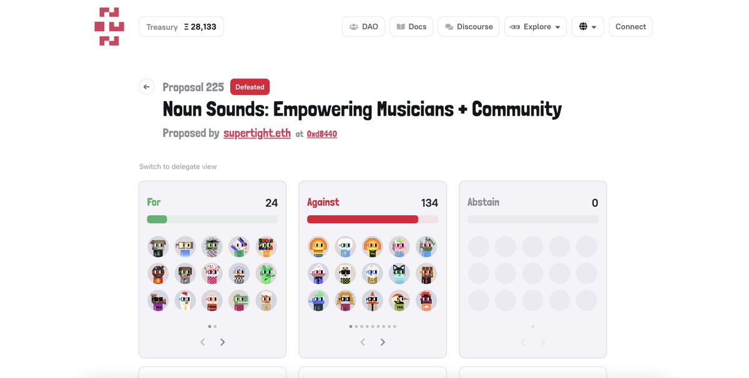The width and height of the screenshot is (749, 378).
Task: Show previous page of Against voters
Action: coord(363,342)
